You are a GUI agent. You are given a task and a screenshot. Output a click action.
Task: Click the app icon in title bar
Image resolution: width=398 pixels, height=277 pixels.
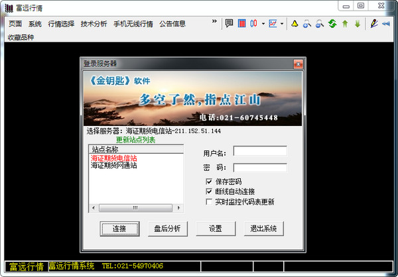(x=9, y=8)
